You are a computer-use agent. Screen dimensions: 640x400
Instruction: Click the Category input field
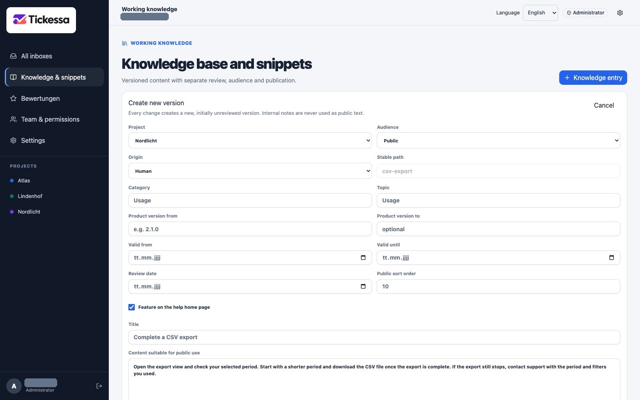(x=250, y=200)
